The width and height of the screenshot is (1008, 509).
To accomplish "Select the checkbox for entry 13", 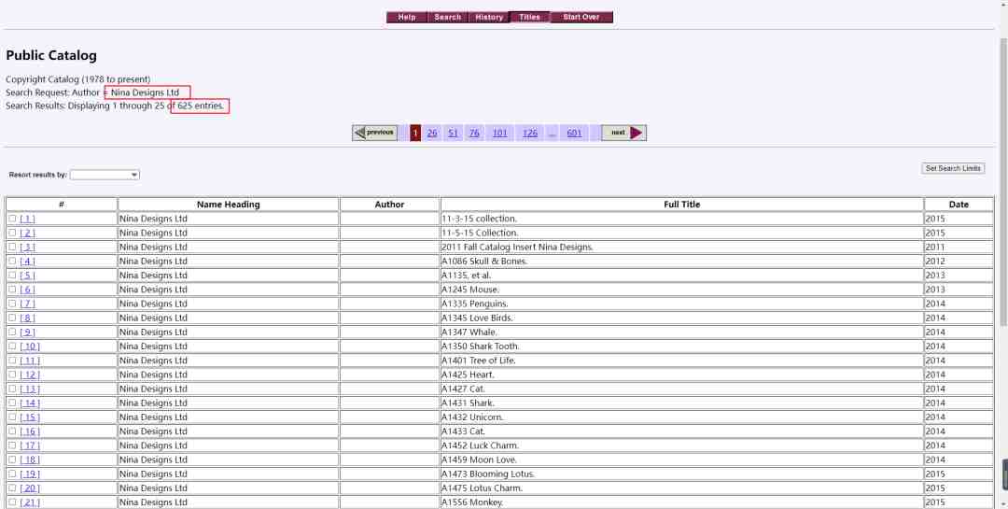I will point(12,389).
